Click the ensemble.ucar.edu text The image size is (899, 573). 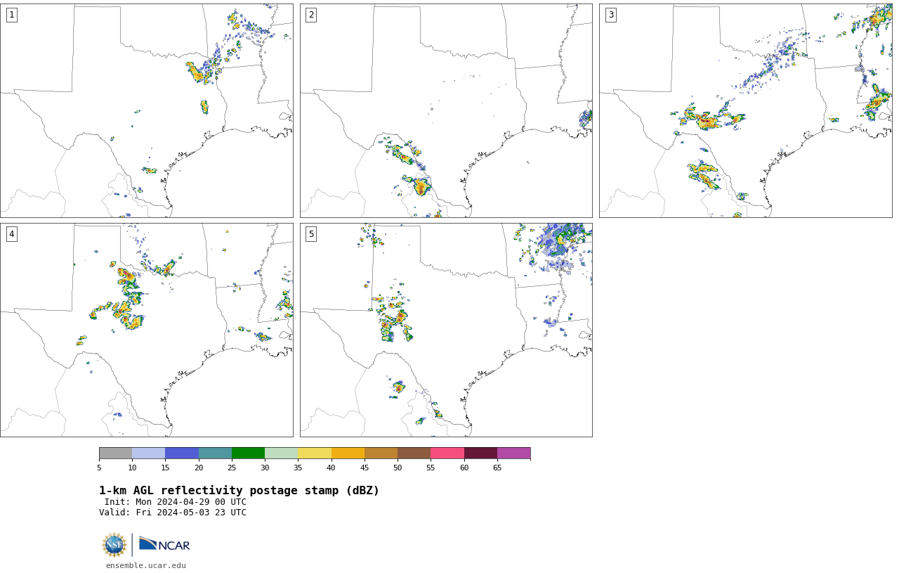point(146,565)
